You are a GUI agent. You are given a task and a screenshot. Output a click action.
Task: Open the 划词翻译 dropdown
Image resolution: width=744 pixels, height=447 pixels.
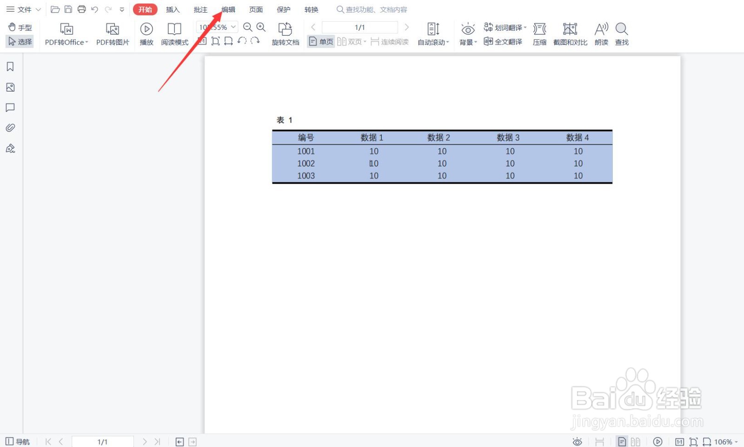point(505,27)
